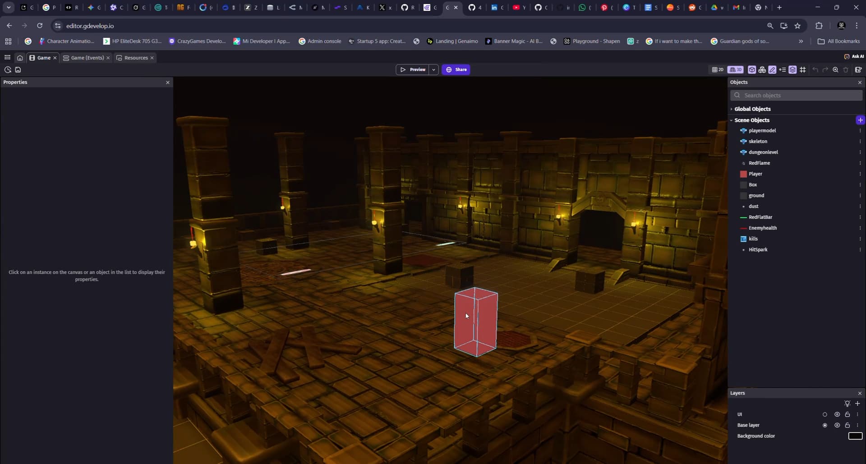The height and width of the screenshot is (464, 866).
Task: Open the Background color swatch
Action: (x=855, y=436)
